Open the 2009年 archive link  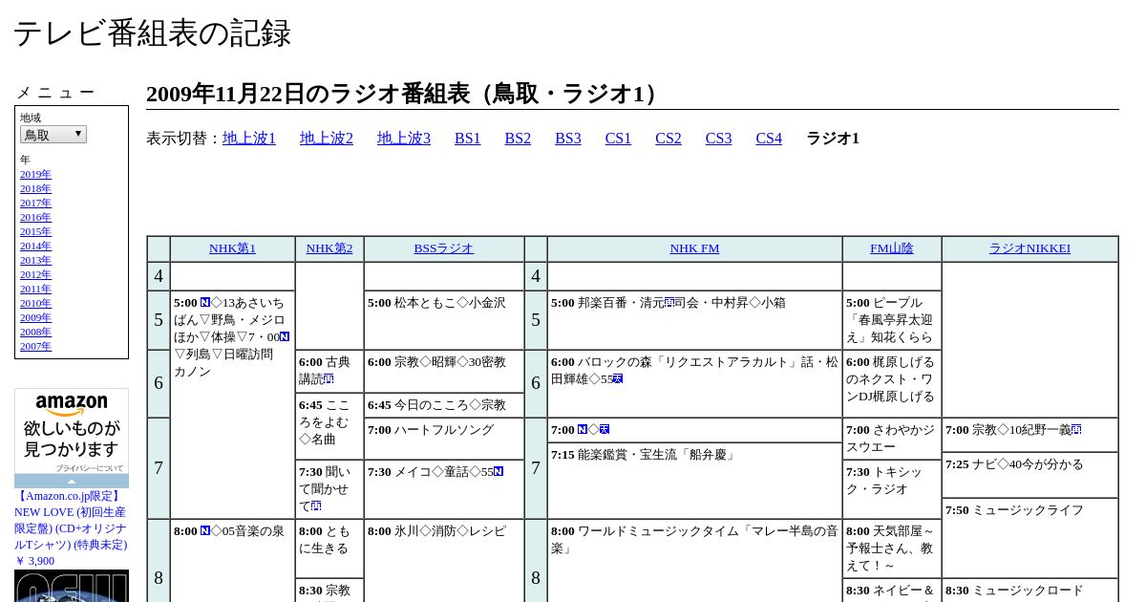(35, 318)
